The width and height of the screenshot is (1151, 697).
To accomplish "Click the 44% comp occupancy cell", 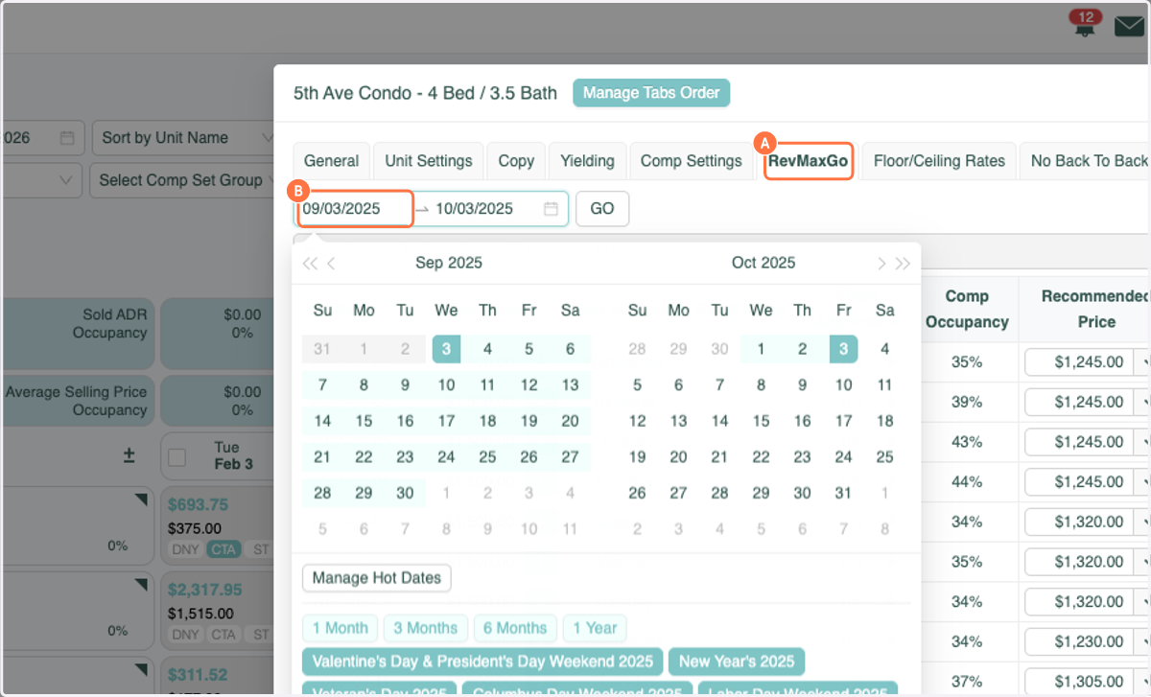I will (x=967, y=482).
